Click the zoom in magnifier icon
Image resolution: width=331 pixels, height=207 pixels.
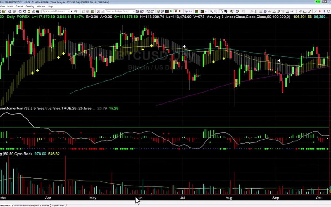tap(211, 11)
